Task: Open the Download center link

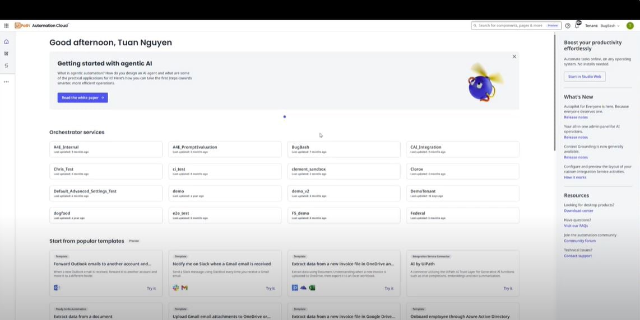Action: coord(578,211)
